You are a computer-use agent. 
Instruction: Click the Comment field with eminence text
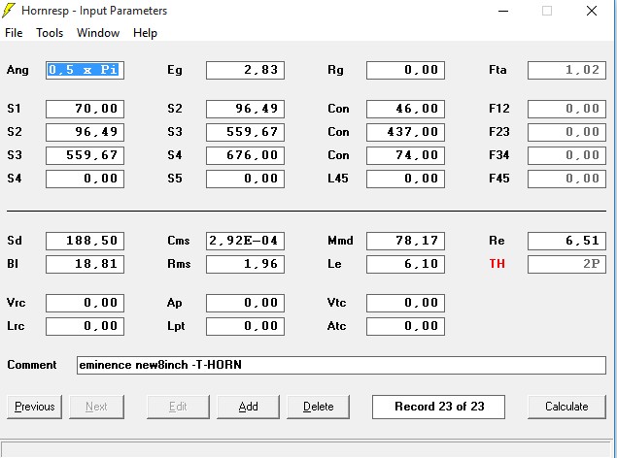pyautogui.click(x=341, y=365)
